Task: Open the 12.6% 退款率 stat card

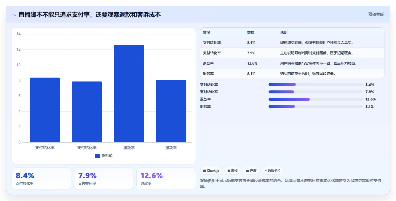Action: click(x=166, y=178)
